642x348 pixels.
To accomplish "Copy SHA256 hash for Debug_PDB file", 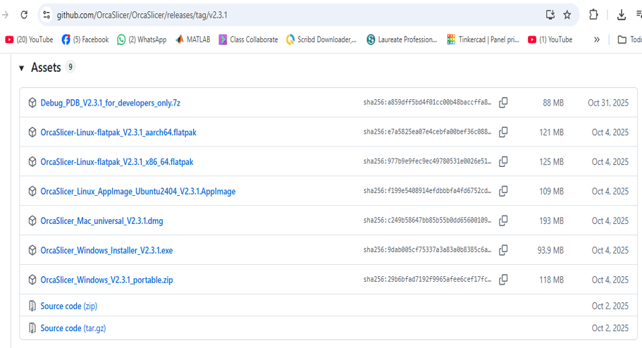I will click(x=503, y=103).
